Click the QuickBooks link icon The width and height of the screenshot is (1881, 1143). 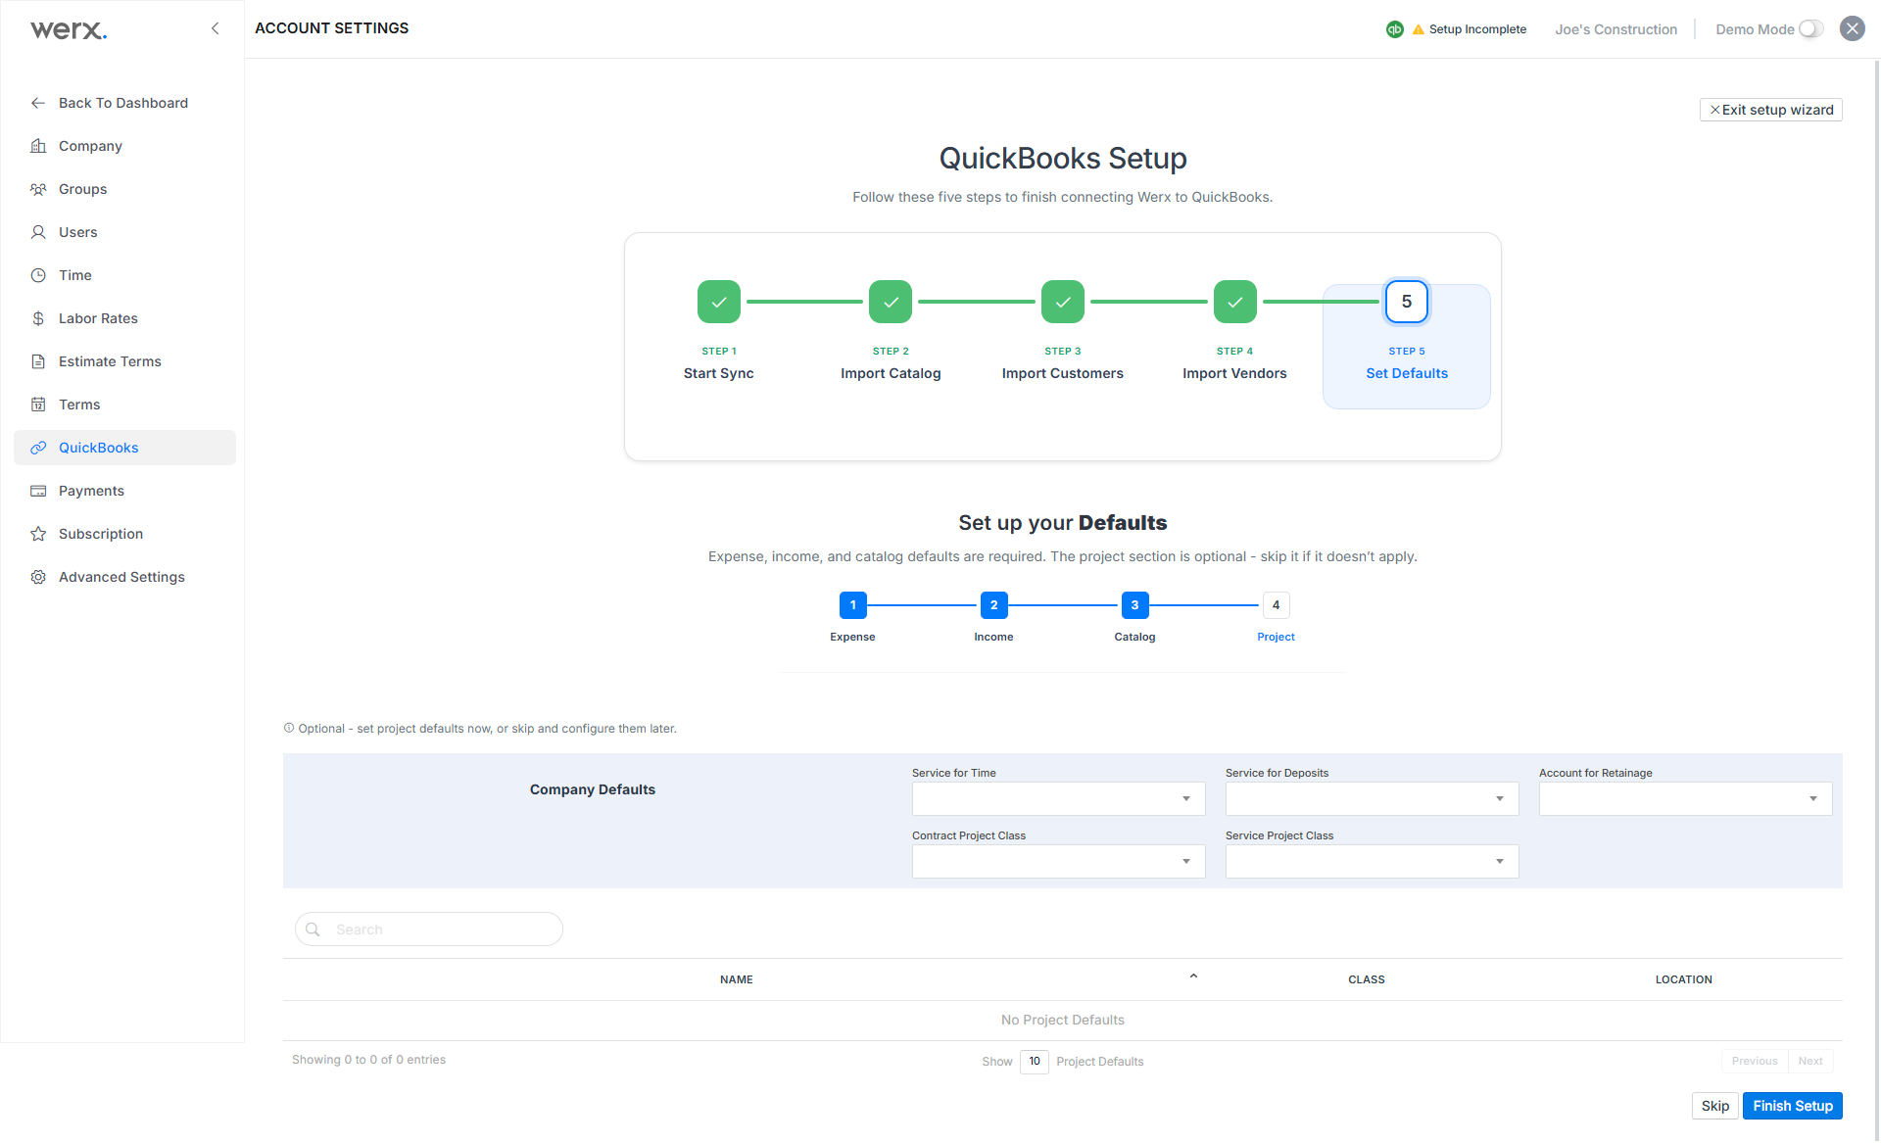point(38,448)
